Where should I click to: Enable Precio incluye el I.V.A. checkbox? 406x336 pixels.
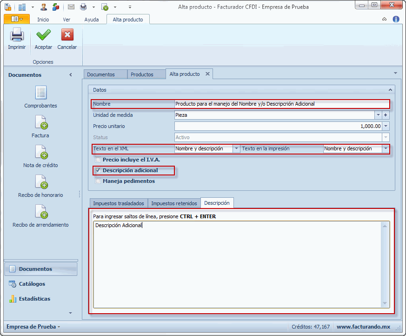pyautogui.click(x=98, y=160)
